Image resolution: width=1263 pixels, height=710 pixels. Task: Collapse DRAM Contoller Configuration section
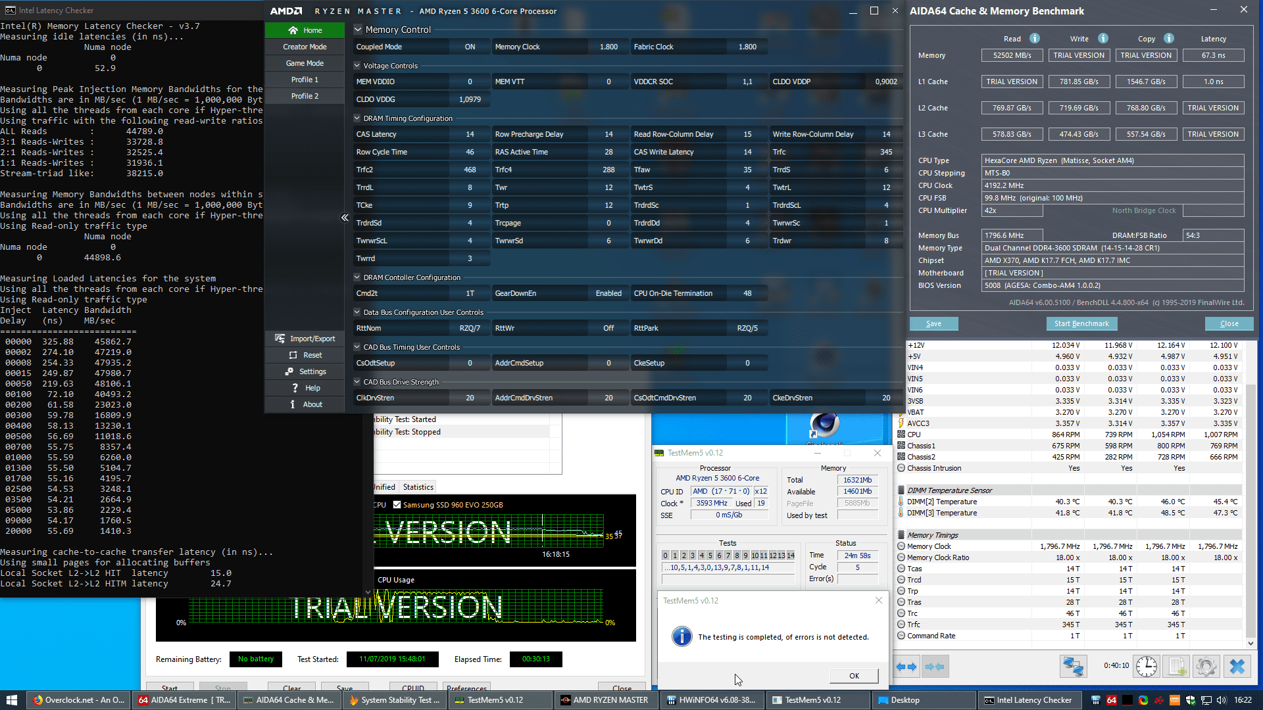[x=357, y=277]
